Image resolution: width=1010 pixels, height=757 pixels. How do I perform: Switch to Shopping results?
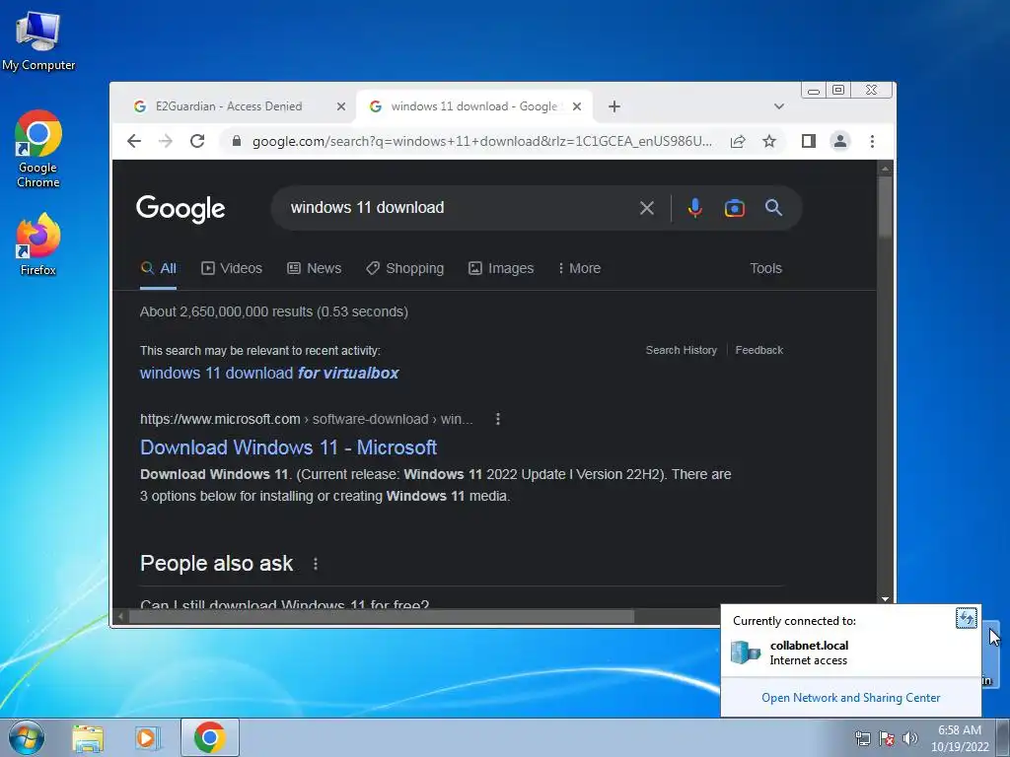coord(405,268)
